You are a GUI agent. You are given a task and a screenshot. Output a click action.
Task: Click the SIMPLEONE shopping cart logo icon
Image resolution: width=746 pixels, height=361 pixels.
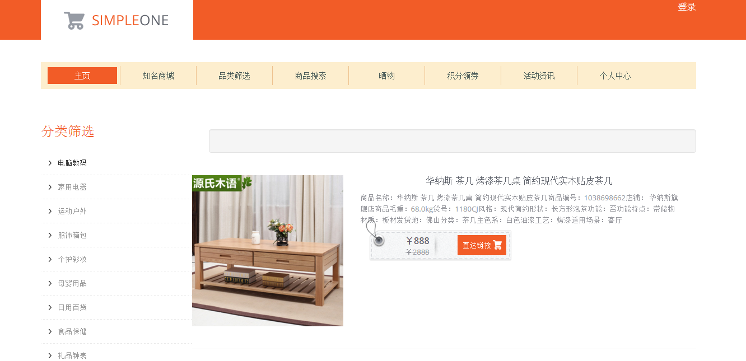tap(74, 21)
